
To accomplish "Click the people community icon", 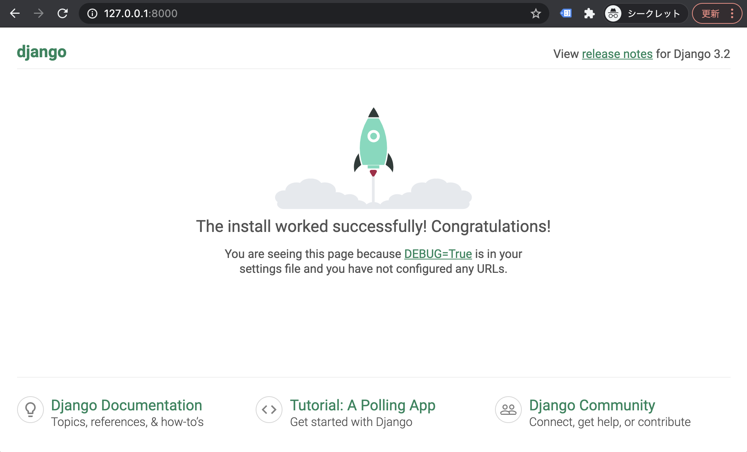I will tap(508, 410).
